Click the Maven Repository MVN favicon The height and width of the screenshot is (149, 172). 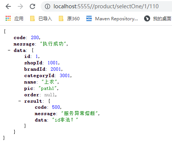tap(89, 18)
